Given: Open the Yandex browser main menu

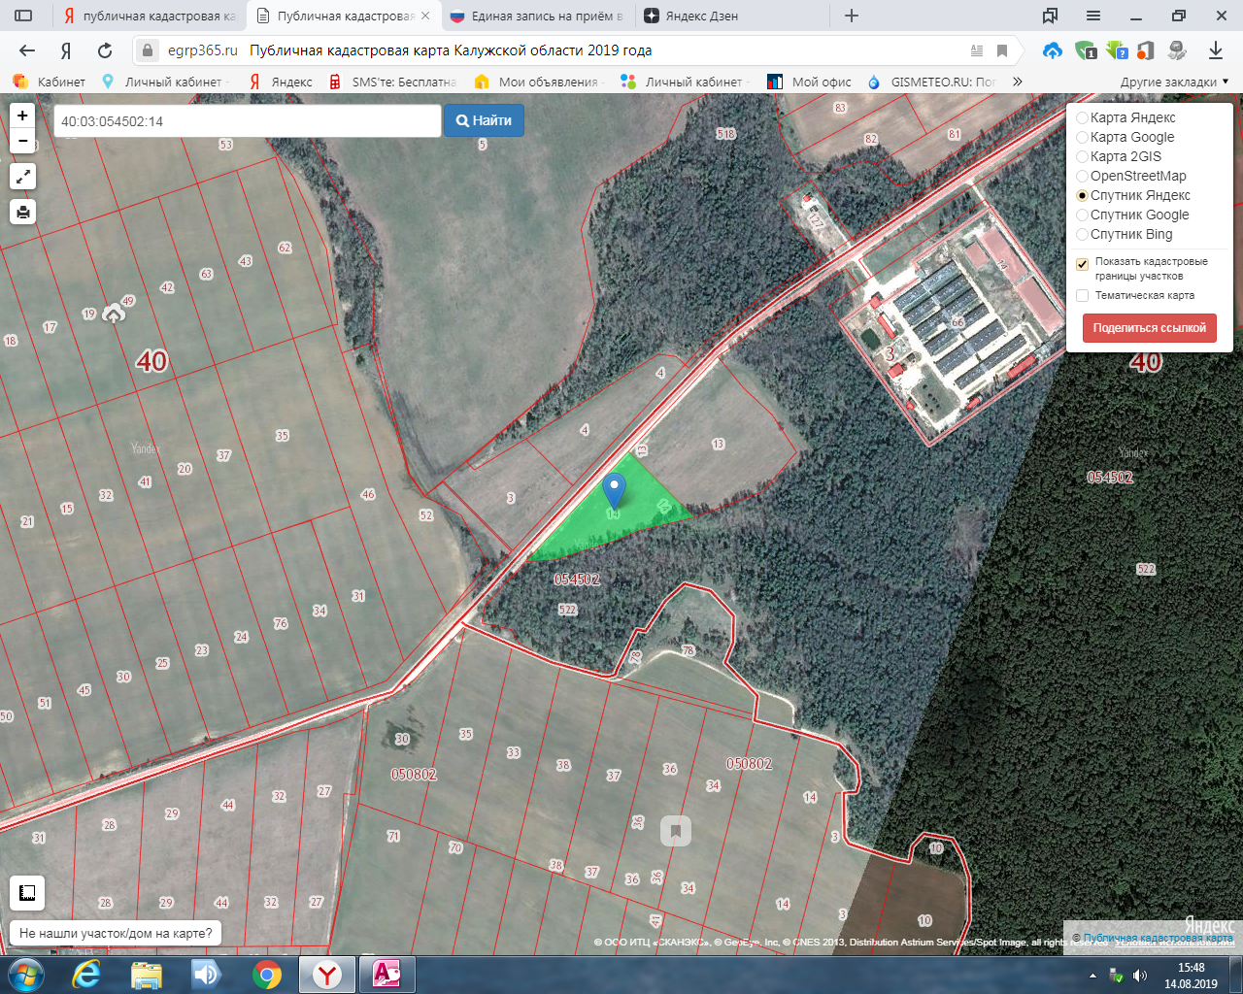Looking at the screenshot, I should [1093, 16].
